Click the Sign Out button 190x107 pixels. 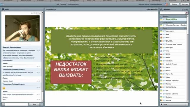click(x=185, y=4)
